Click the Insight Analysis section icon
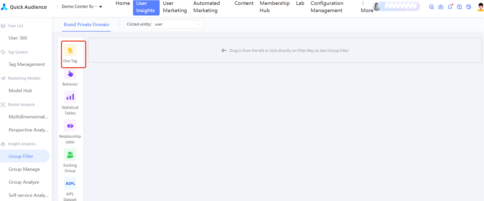Screen dimensions: 484x201 tap(3, 144)
